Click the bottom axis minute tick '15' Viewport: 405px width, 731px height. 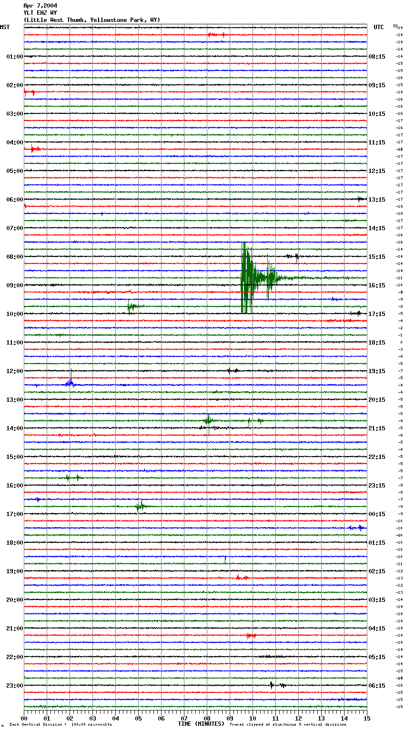tap(367, 718)
